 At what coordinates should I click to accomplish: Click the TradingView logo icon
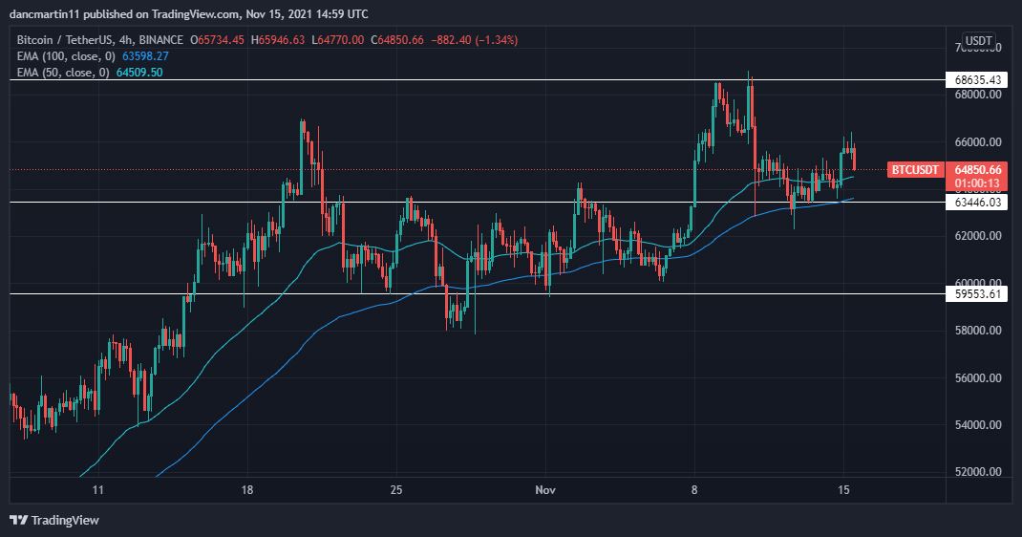tap(19, 520)
